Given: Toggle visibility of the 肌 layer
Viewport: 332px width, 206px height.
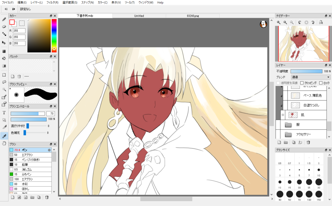Looking at the screenshot, I should tap(283, 115).
